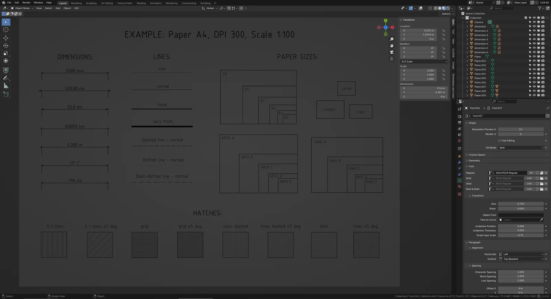
Task: Toggle selectability arrow for dimension.5
Action: point(530,48)
